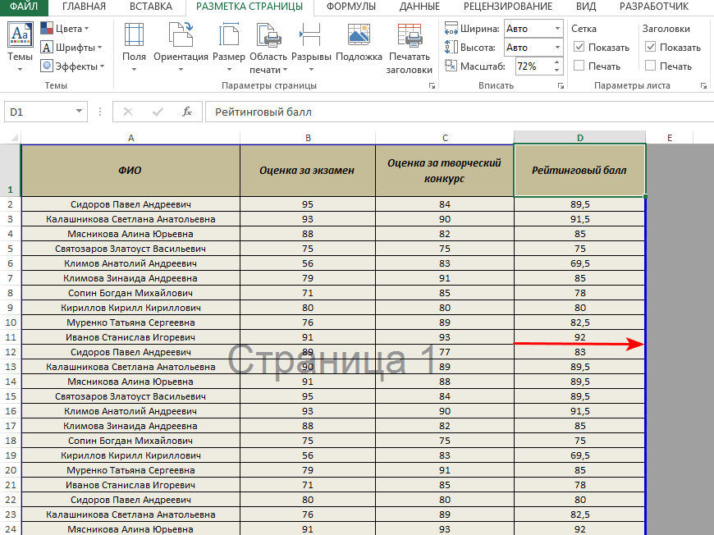Click the Размер (Size) page icon
The height and width of the screenshot is (535, 714).
tap(228, 36)
